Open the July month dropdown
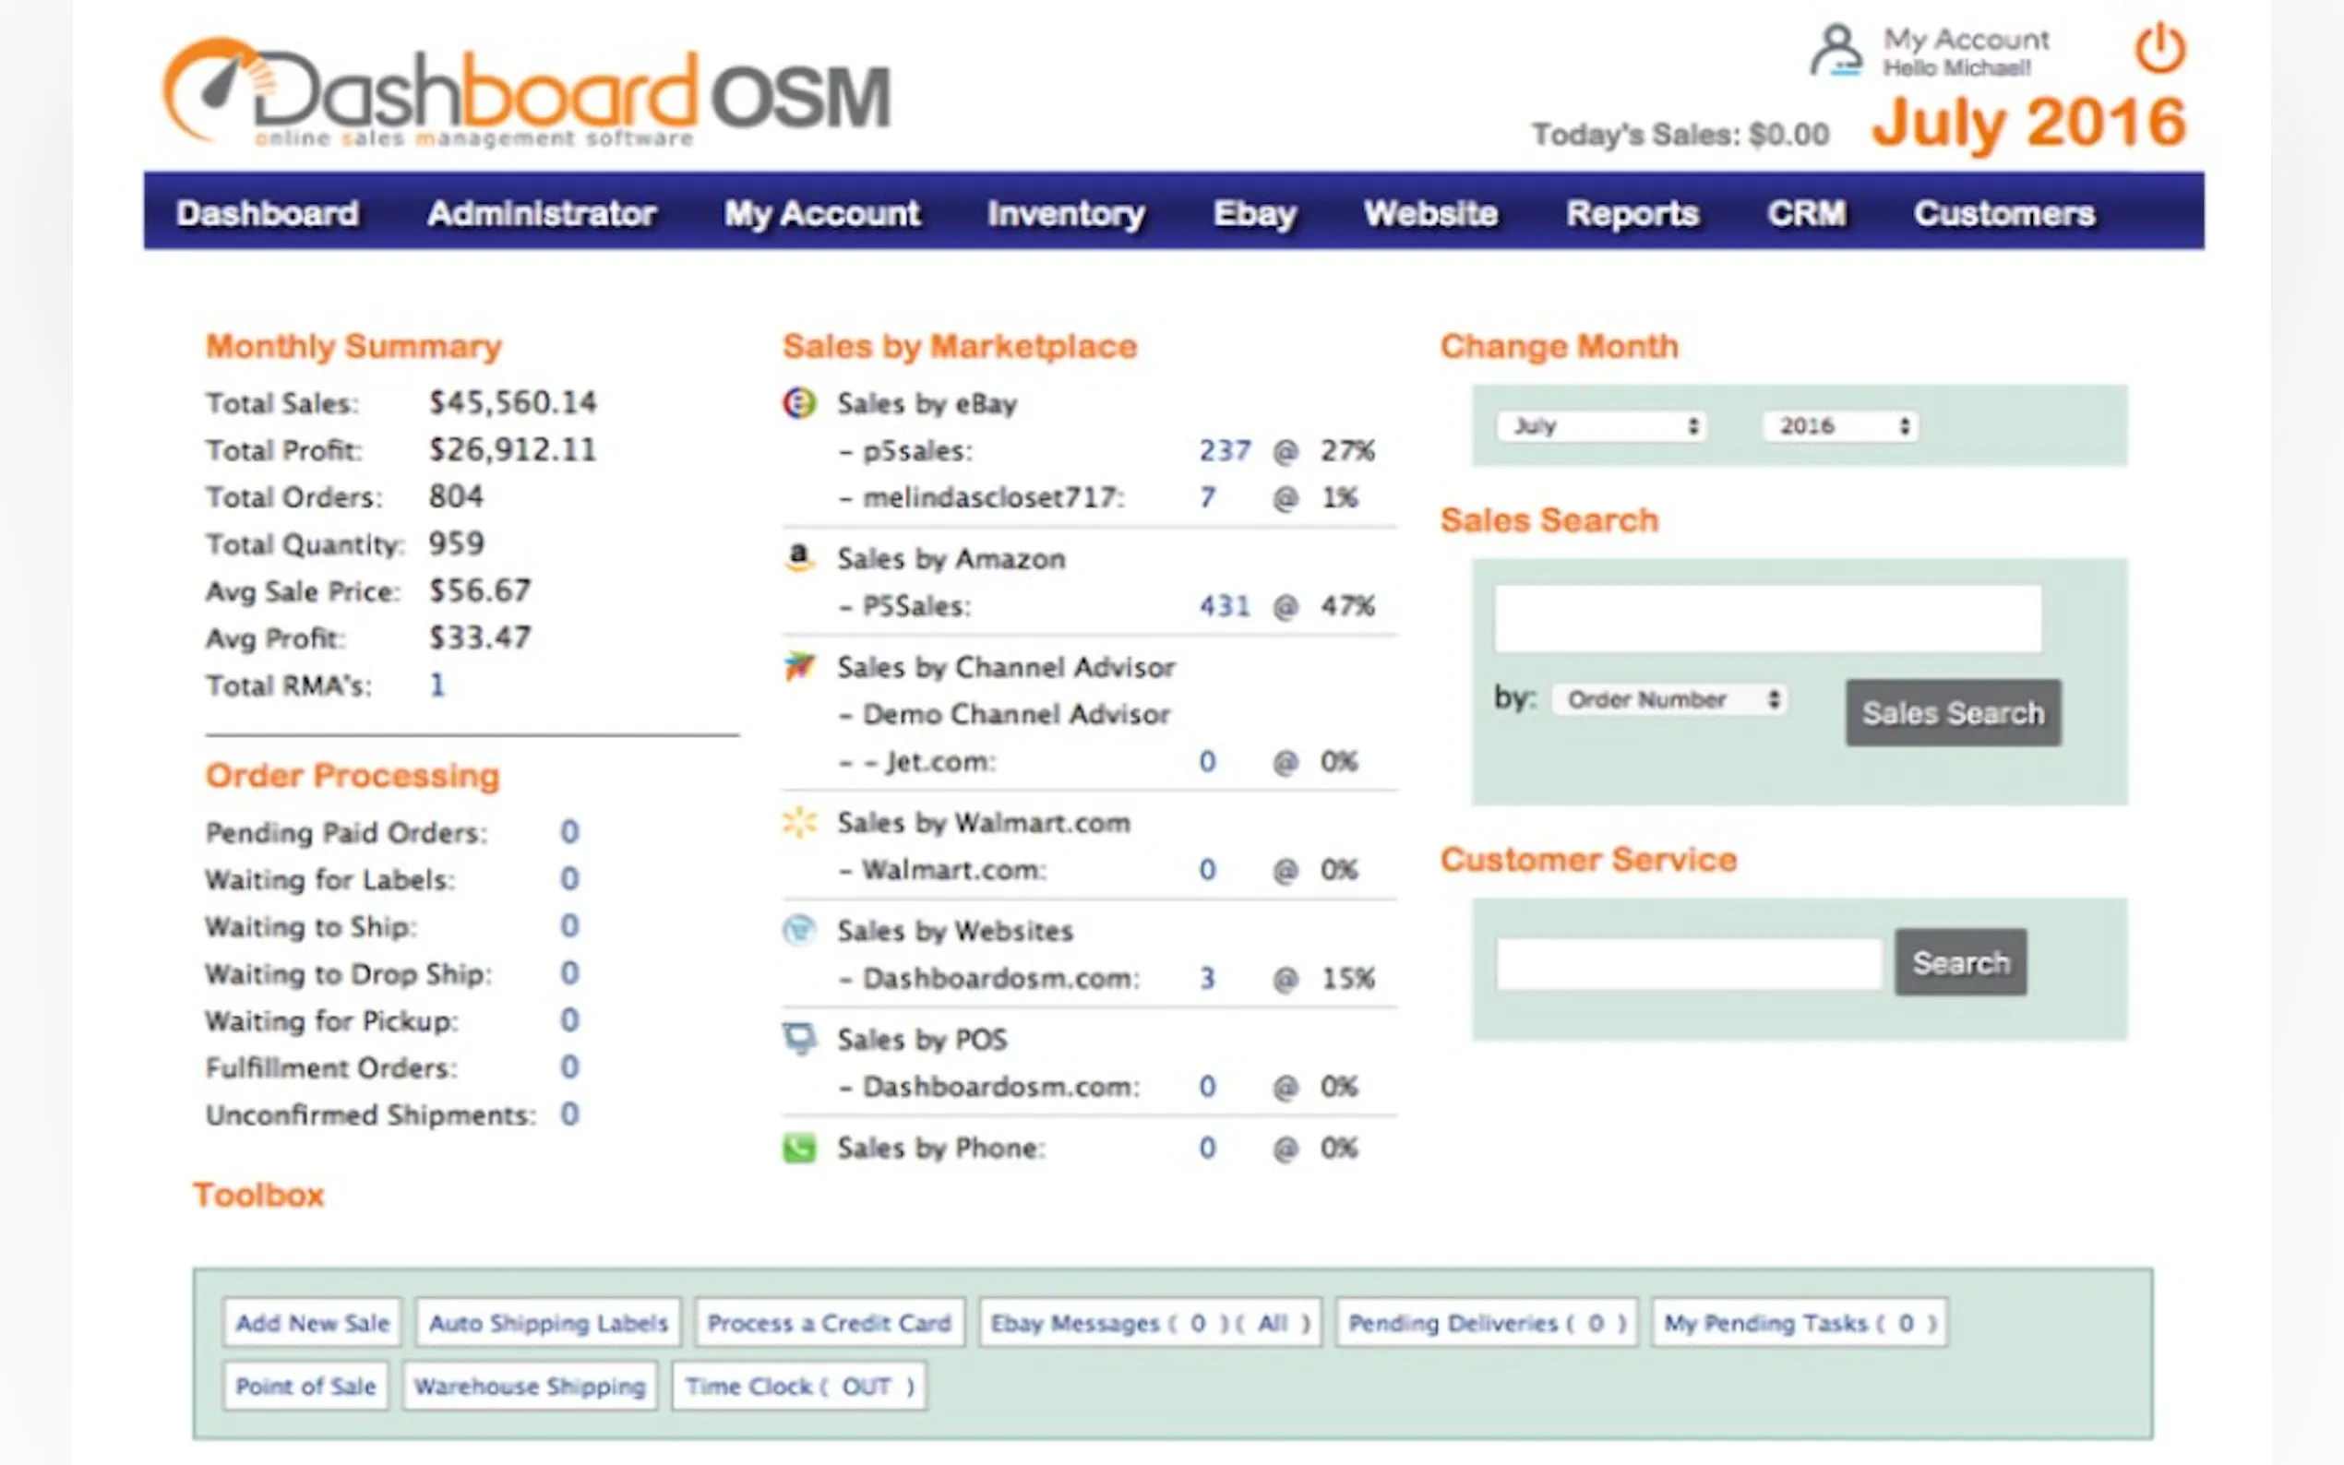Image resolution: width=2344 pixels, height=1465 pixels. point(1604,426)
